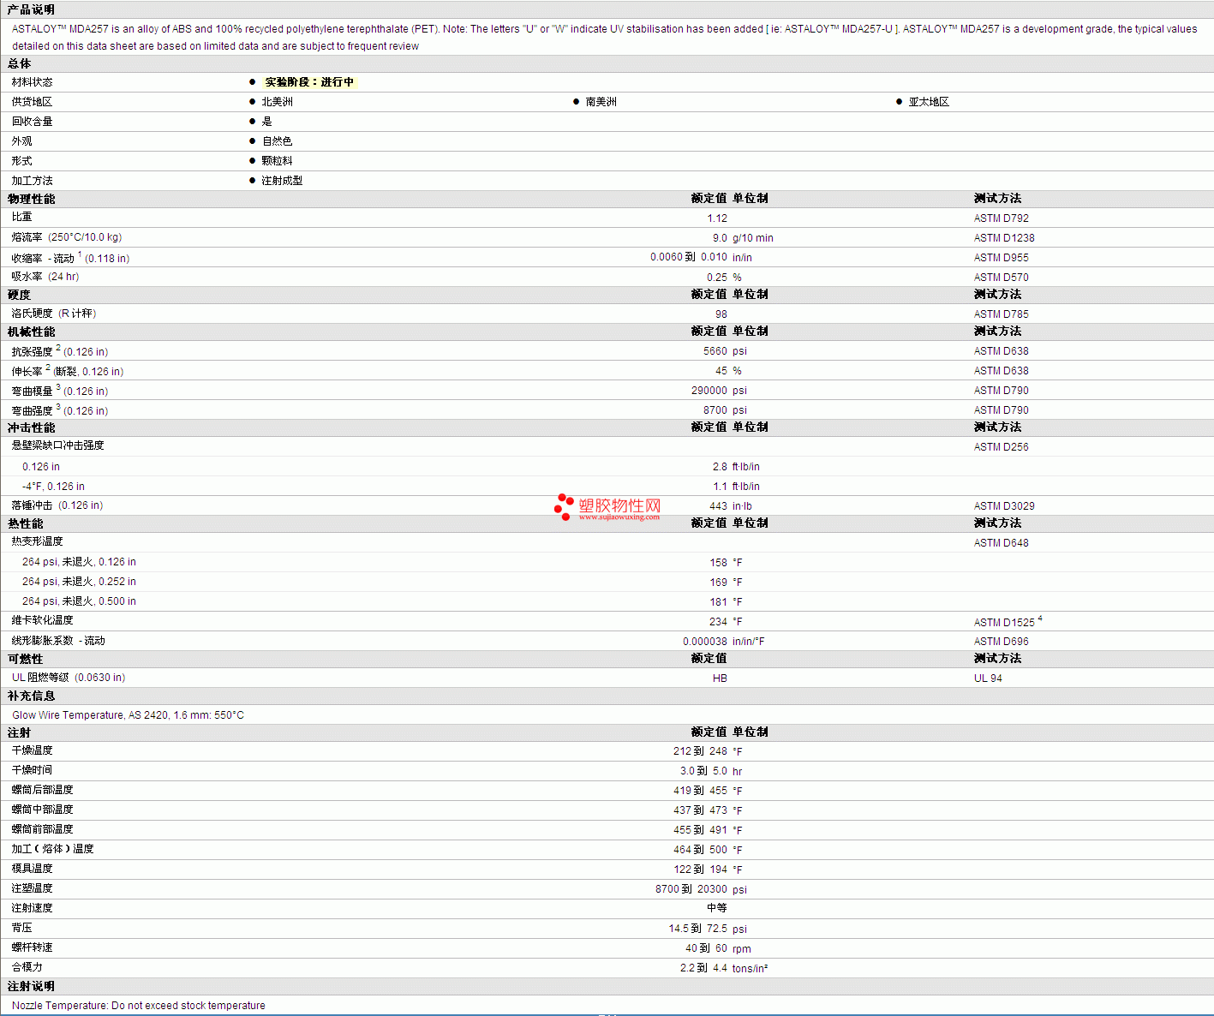The image size is (1214, 1016).
Task: Click the 注射速度 value 中等
Action: (x=716, y=908)
